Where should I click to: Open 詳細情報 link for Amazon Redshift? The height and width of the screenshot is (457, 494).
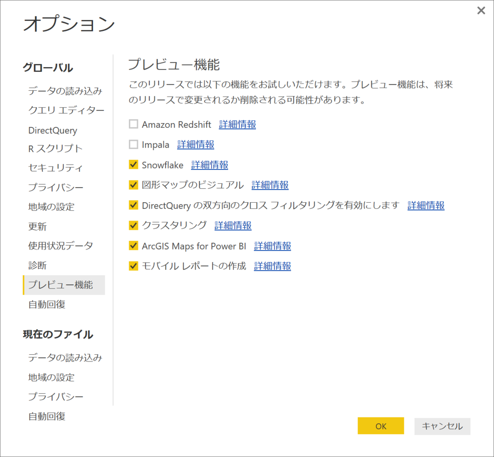point(237,125)
